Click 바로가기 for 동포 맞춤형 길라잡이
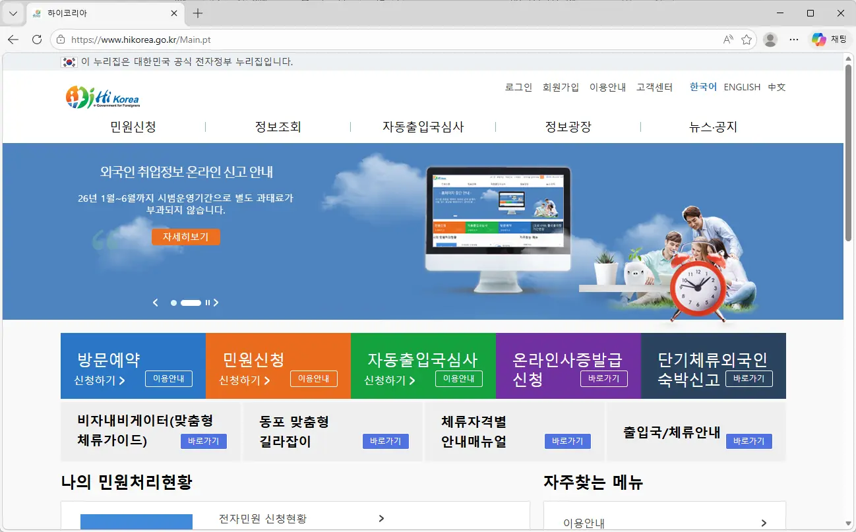This screenshot has height=532, width=856. pyautogui.click(x=386, y=441)
